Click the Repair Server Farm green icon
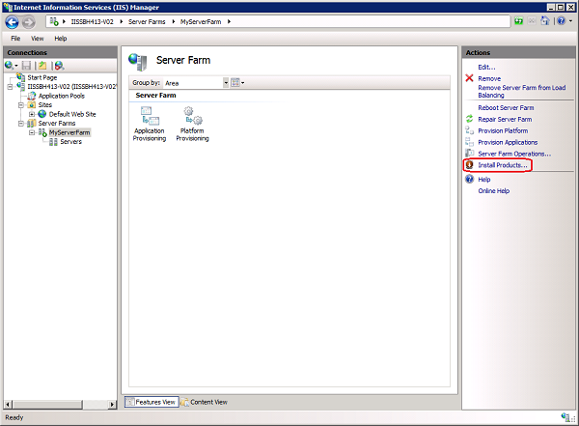 469,119
